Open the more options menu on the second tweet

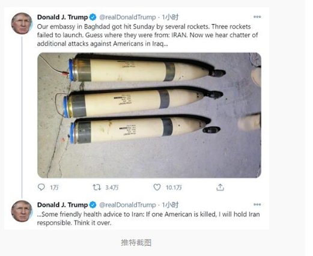(x=257, y=204)
